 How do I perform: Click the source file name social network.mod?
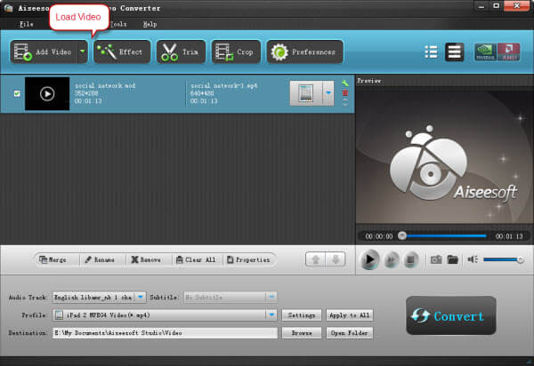(x=105, y=85)
